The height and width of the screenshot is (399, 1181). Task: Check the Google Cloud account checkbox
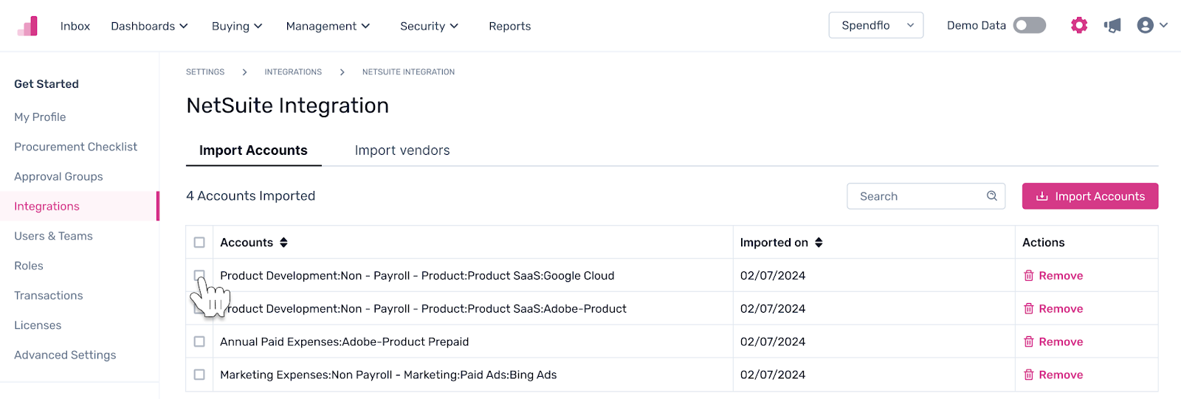pyautogui.click(x=199, y=276)
